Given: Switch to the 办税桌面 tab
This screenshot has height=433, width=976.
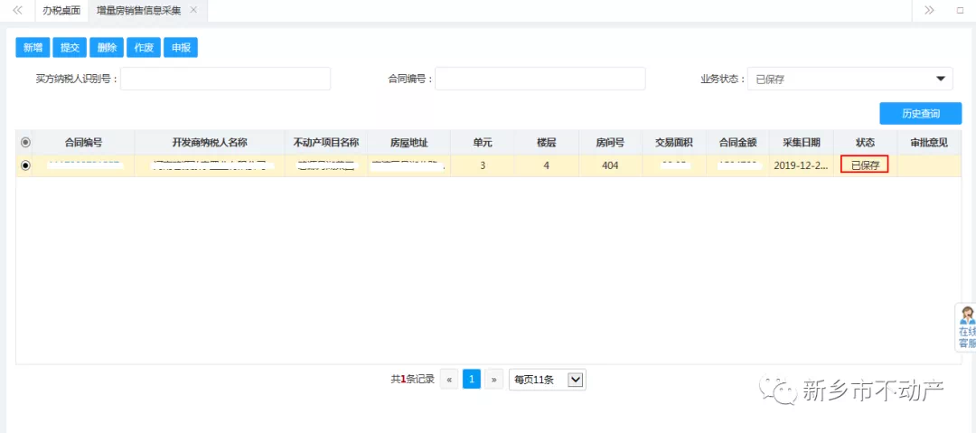Looking at the screenshot, I should click(x=61, y=11).
